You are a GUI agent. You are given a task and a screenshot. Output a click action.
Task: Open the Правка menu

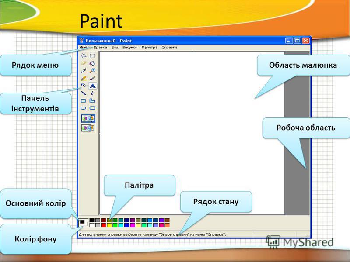100,48
